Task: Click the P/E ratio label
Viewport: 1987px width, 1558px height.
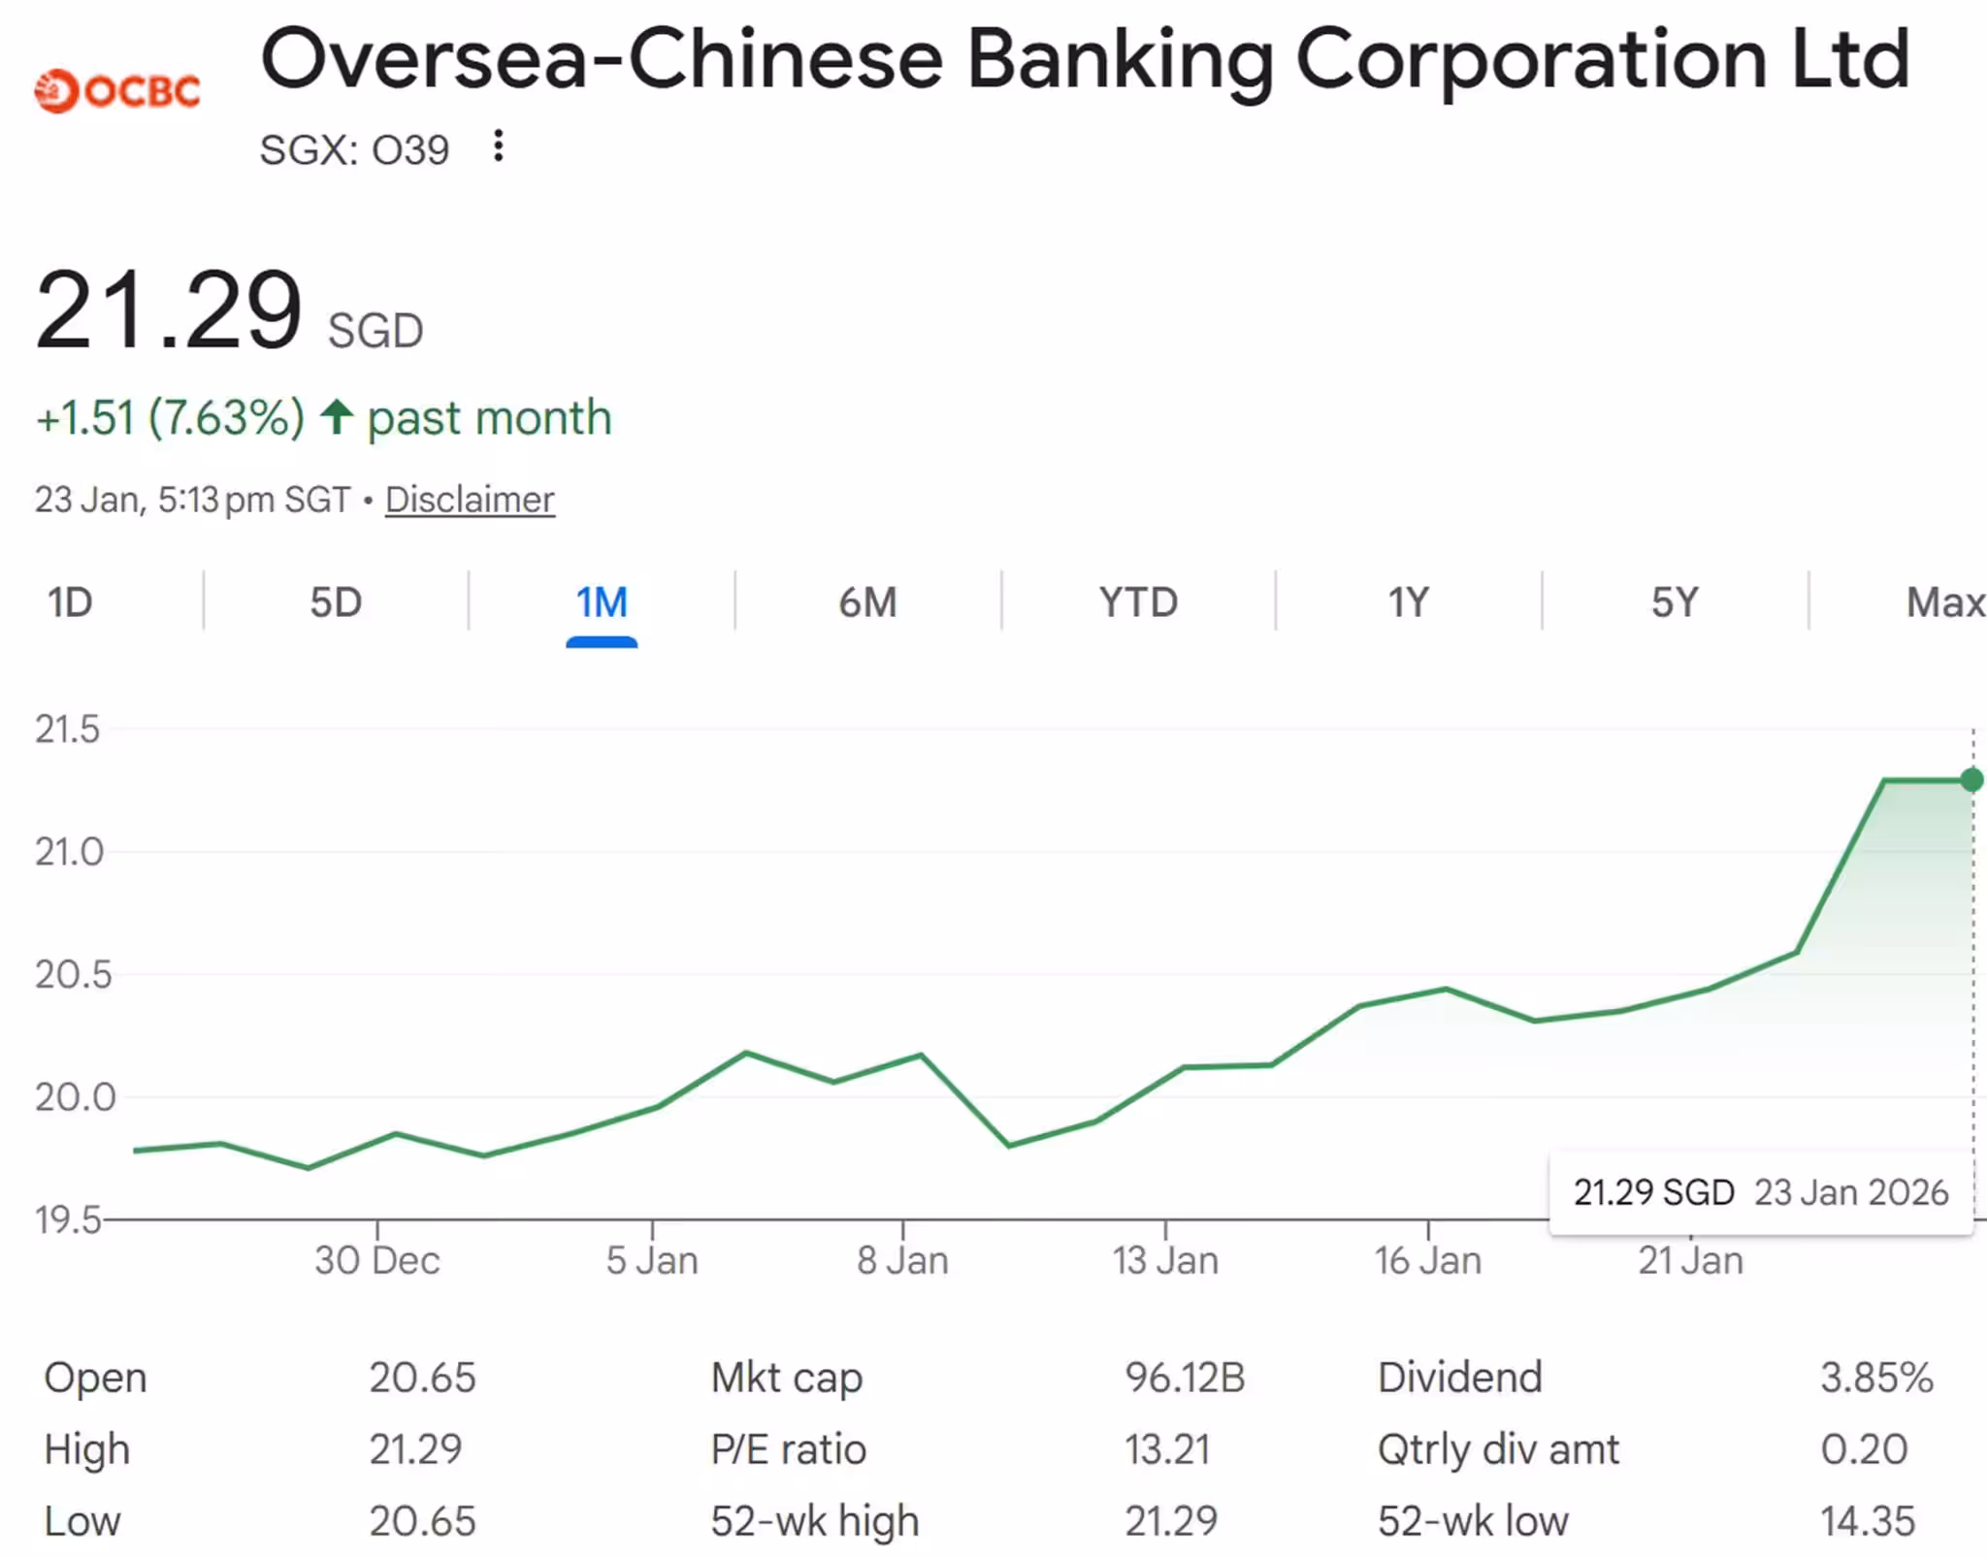Action: click(788, 1449)
